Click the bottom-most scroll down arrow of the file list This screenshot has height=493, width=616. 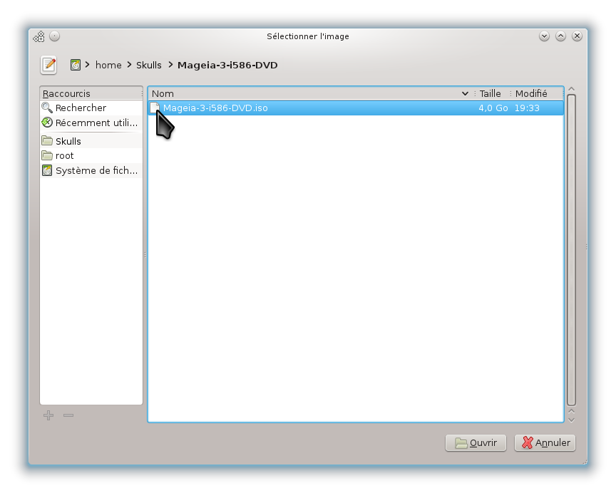coord(572,420)
